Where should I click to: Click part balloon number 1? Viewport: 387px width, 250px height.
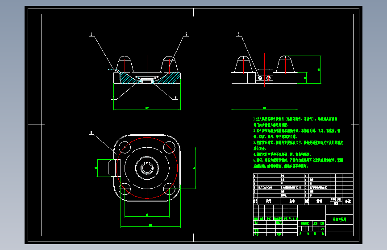tap(92, 34)
